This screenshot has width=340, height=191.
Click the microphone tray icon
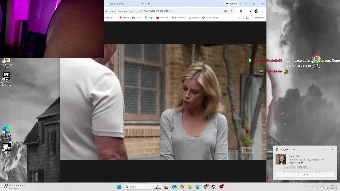tap(313, 187)
